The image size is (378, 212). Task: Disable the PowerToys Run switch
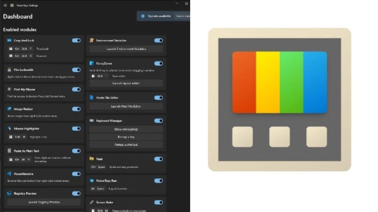pos(158,180)
